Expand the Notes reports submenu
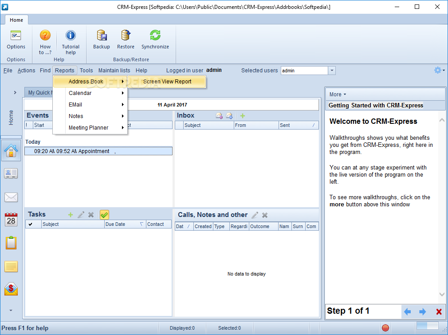This screenshot has width=448, height=335. tap(90, 116)
